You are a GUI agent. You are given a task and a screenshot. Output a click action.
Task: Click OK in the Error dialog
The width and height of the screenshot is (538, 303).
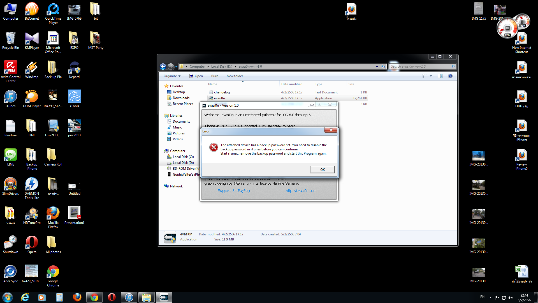click(x=322, y=169)
